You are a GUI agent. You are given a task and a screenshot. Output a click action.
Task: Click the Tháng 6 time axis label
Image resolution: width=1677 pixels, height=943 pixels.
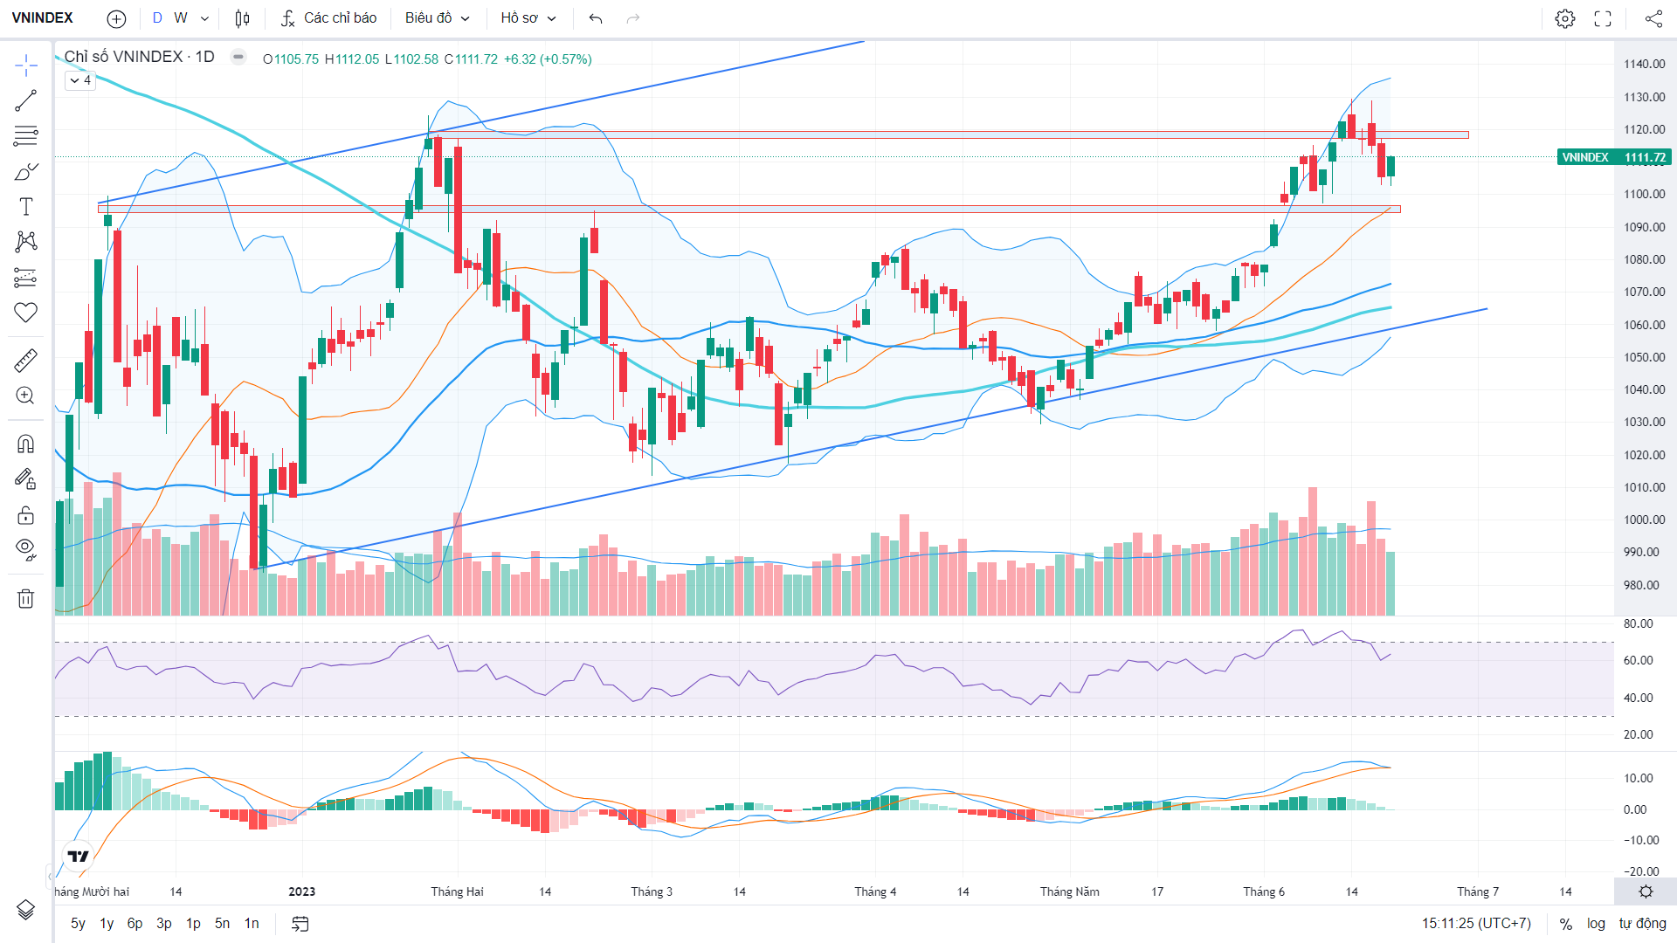tap(1264, 891)
